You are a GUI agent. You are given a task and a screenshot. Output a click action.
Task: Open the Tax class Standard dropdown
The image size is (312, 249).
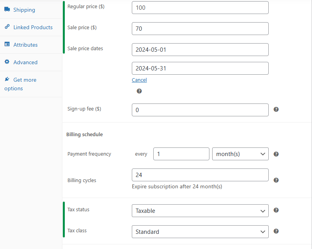pyautogui.click(x=200, y=232)
